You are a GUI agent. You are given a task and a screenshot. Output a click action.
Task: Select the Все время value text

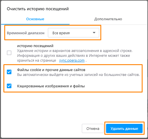[61, 33]
